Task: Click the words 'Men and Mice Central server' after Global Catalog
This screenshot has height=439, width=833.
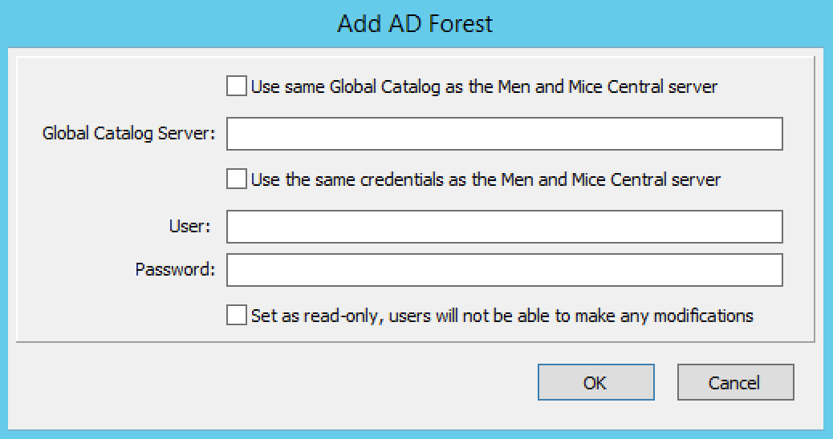Action: tap(607, 87)
